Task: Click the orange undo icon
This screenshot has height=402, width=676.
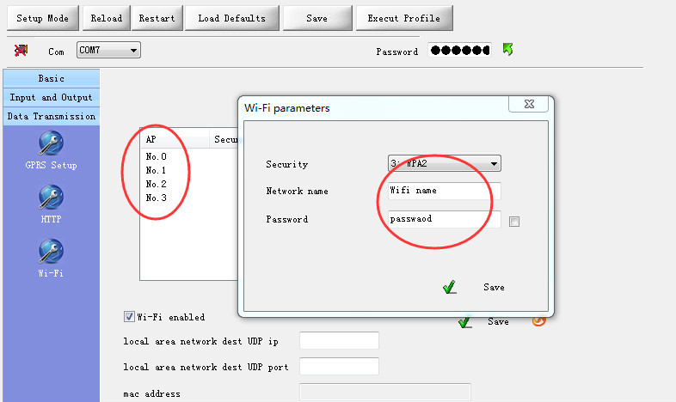Action: point(538,321)
